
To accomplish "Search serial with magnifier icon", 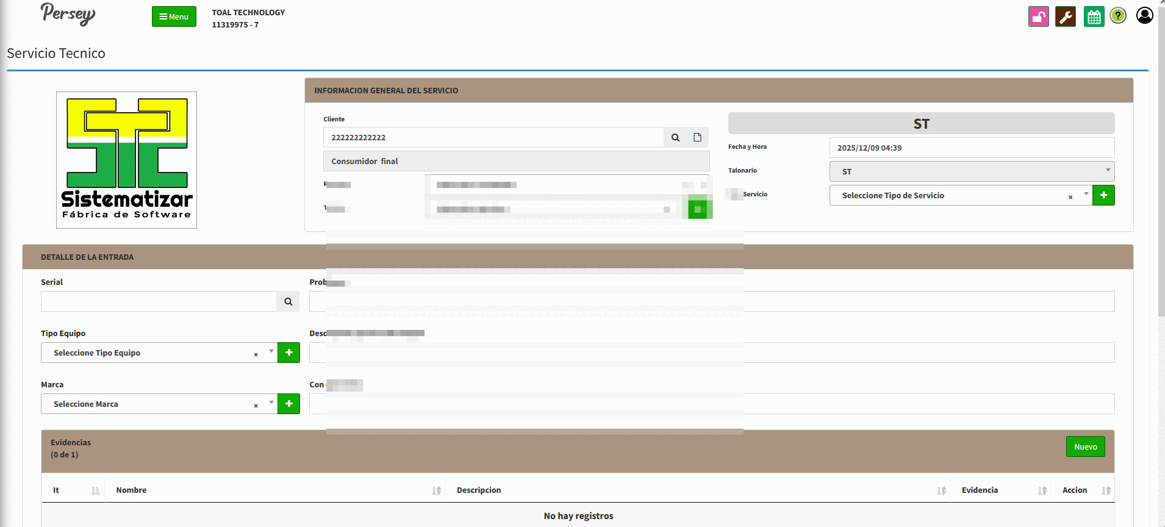I will click(288, 301).
